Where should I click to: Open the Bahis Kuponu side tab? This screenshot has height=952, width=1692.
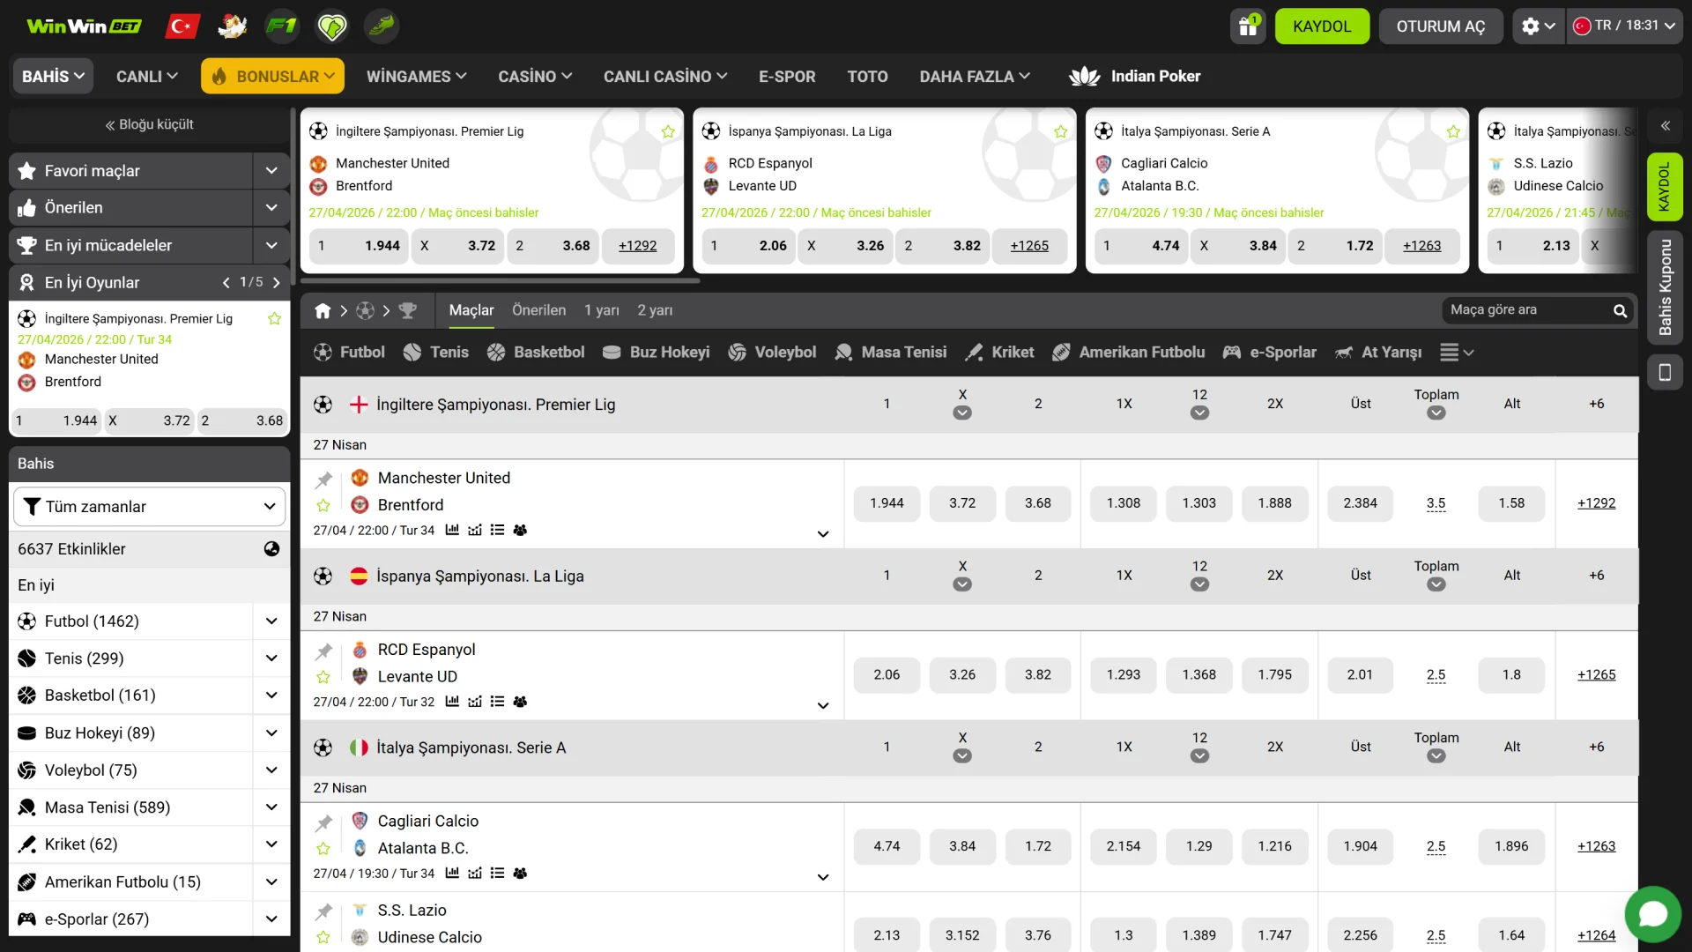(1665, 287)
